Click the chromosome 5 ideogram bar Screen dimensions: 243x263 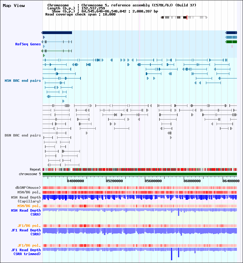(184, 17)
